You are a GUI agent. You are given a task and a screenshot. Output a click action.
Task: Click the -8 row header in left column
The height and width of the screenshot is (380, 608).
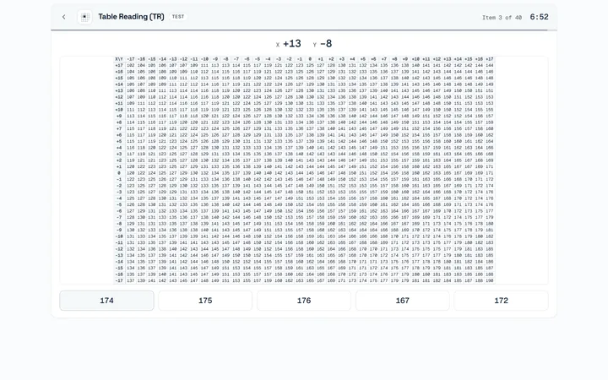[x=119, y=224]
